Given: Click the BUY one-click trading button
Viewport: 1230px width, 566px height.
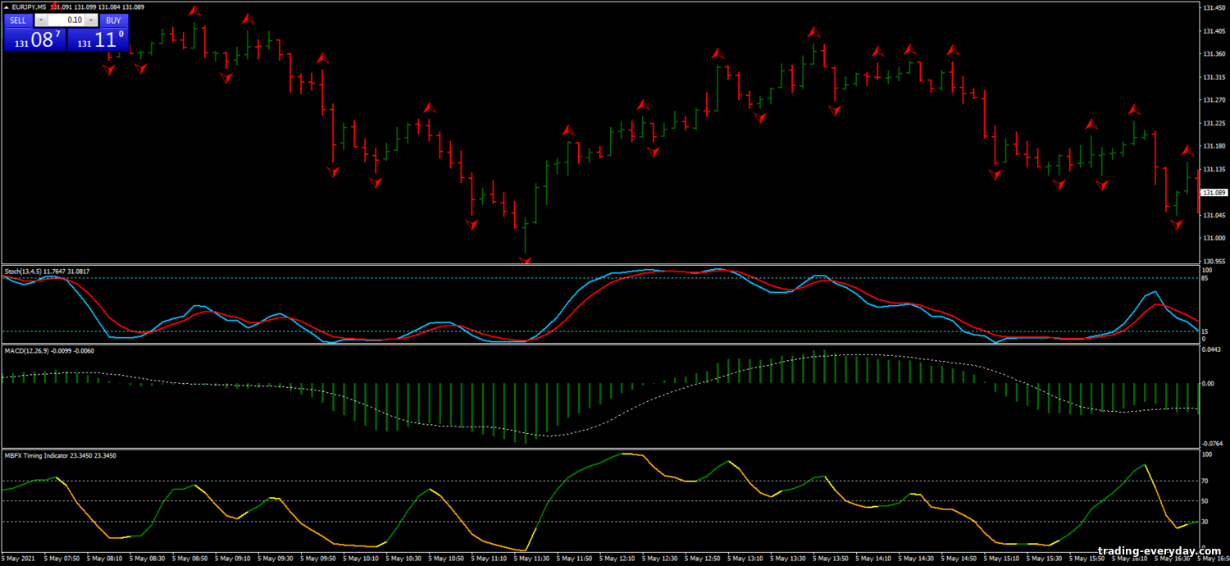Looking at the screenshot, I should click(114, 21).
